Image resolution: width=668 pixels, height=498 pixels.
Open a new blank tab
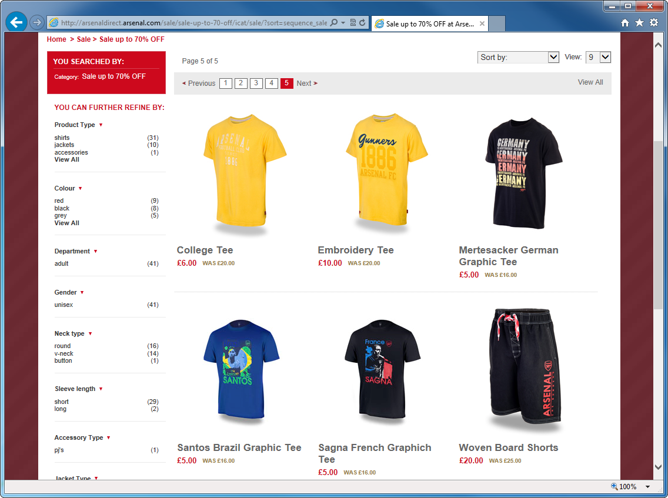[x=497, y=24]
